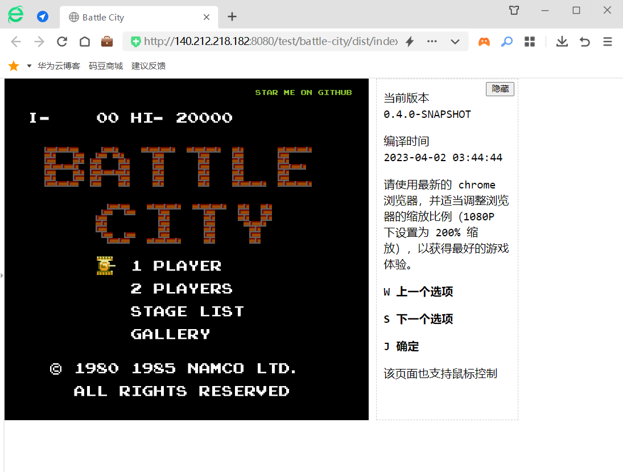Minimize the browser window
The image size is (623, 472).
pos(545,10)
